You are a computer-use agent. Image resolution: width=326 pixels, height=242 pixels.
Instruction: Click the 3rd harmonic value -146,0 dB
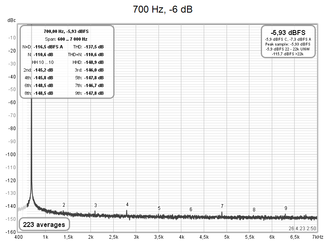click(x=94, y=70)
